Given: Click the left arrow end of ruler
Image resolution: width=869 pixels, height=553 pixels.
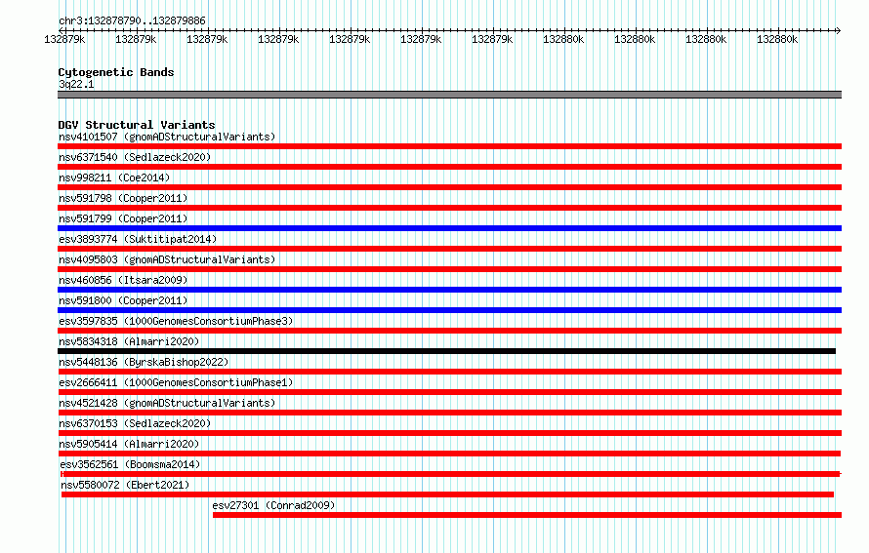Looking at the screenshot, I should pos(61,30).
